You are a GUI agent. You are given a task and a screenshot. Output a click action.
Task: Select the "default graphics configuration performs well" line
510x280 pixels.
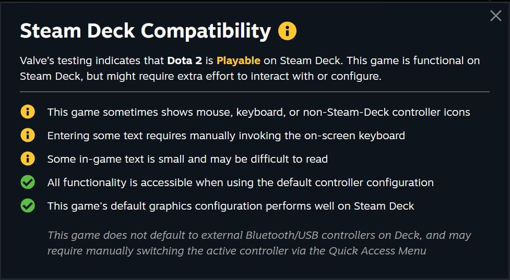[230, 206]
